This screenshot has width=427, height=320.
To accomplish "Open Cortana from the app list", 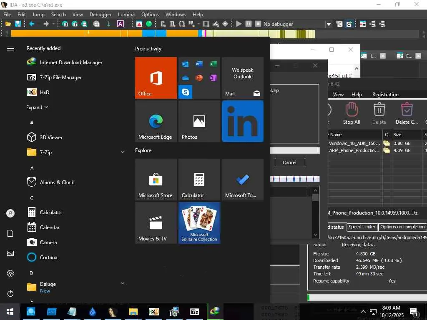I will click(42, 257).
